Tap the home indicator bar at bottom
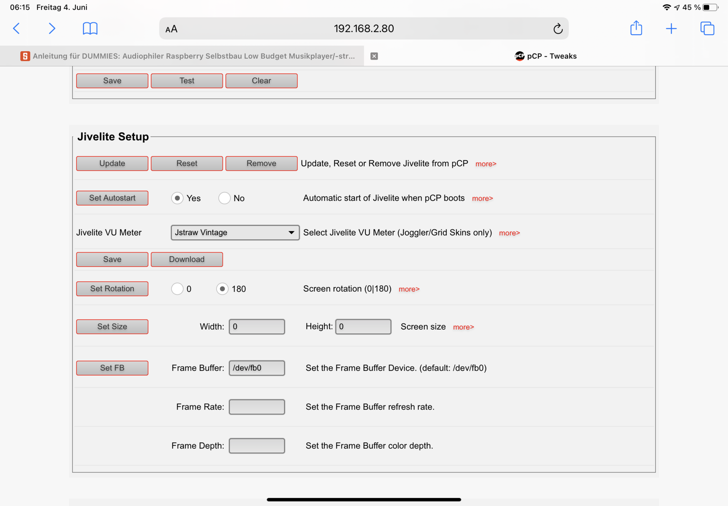This screenshot has width=728, height=506. click(364, 500)
